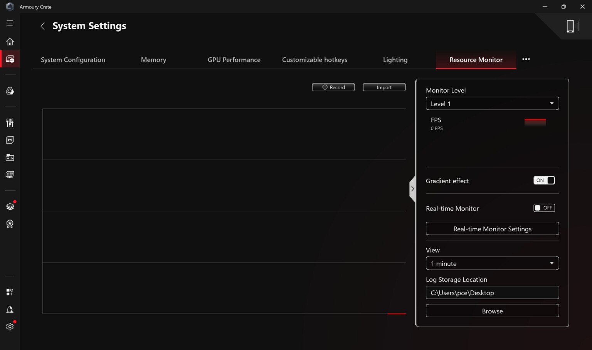Switch to the Lighting tab

click(395, 60)
